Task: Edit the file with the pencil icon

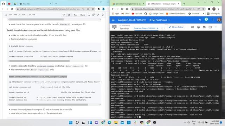Action: [98, 15]
